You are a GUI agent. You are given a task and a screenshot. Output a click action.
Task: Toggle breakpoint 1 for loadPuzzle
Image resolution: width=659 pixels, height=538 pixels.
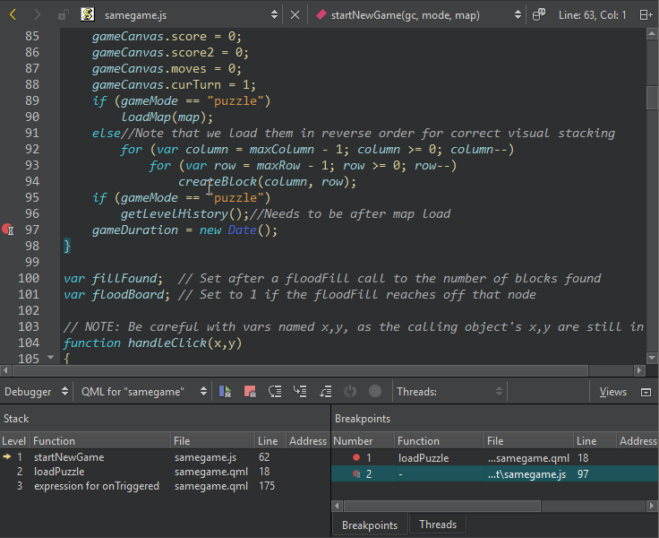point(356,457)
